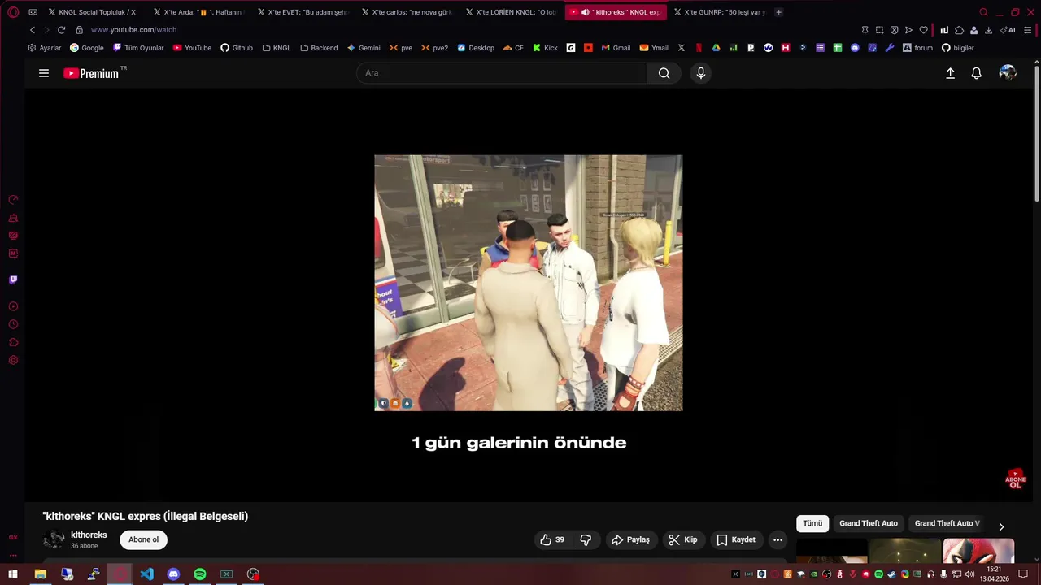The width and height of the screenshot is (1041, 585).
Task: Switch to the X'te EVET browser tab
Action: (x=303, y=12)
